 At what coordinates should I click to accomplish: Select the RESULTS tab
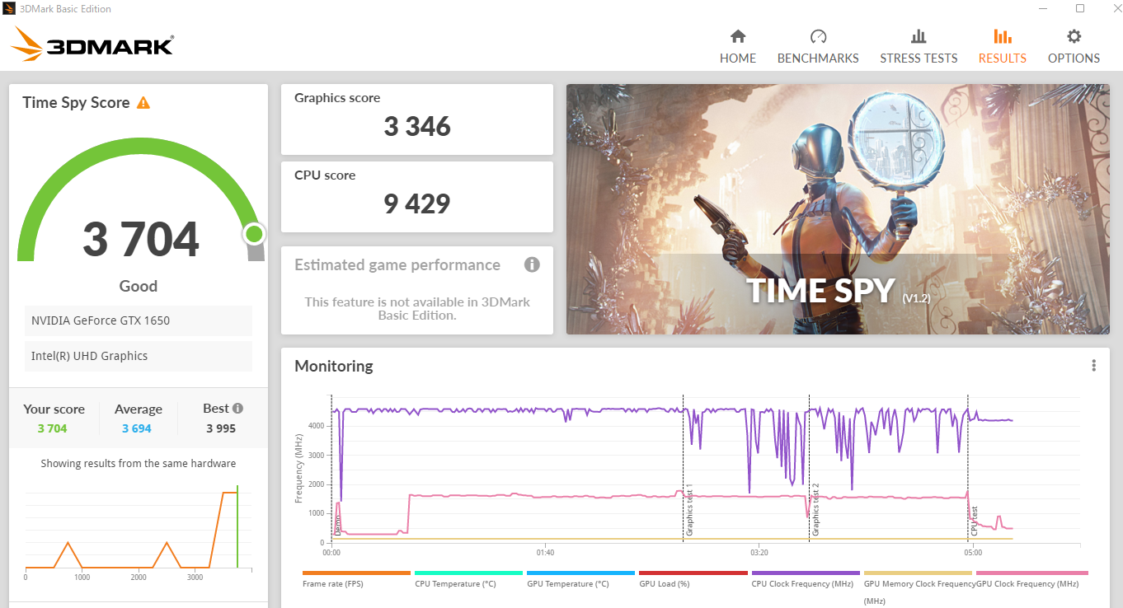(x=1003, y=47)
